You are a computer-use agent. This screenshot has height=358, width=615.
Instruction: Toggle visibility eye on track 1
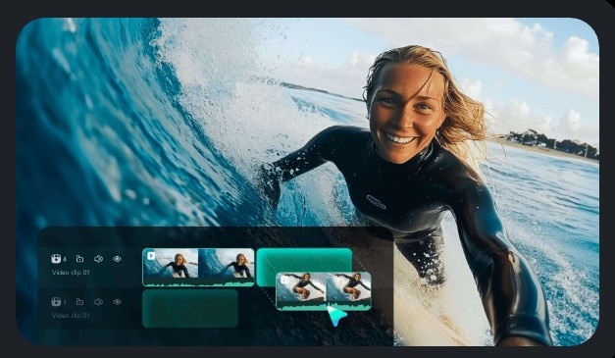(117, 302)
